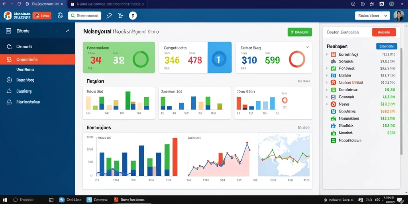Collapse the Blionis sidebar section chevron

(68, 31)
